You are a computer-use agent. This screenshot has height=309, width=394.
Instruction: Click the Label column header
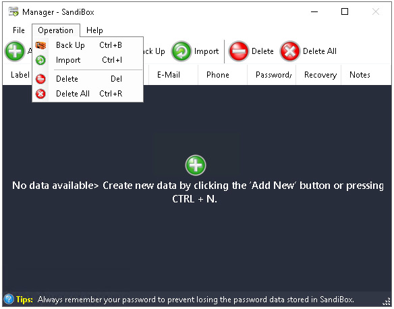[20, 75]
